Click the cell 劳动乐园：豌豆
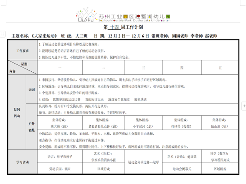Viewport: 246px width, 184px height. [60, 169]
